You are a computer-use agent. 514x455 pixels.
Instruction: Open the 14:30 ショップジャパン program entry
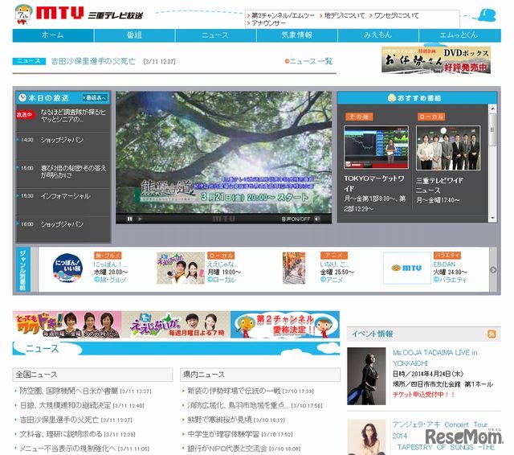tap(63, 140)
